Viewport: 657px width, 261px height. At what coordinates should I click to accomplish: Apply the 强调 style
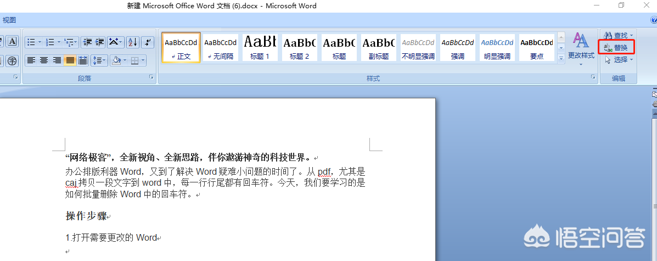458,48
